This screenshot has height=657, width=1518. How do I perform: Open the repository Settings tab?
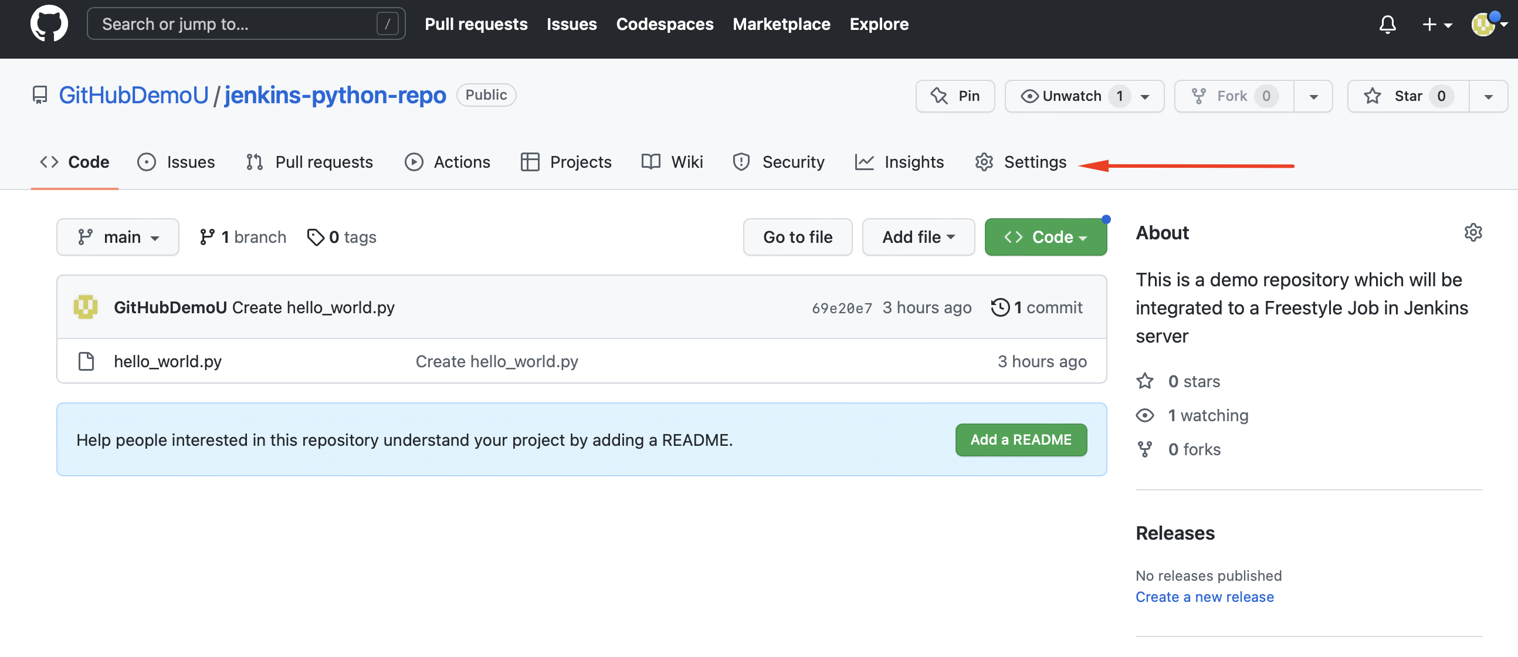[x=1021, y=162]
